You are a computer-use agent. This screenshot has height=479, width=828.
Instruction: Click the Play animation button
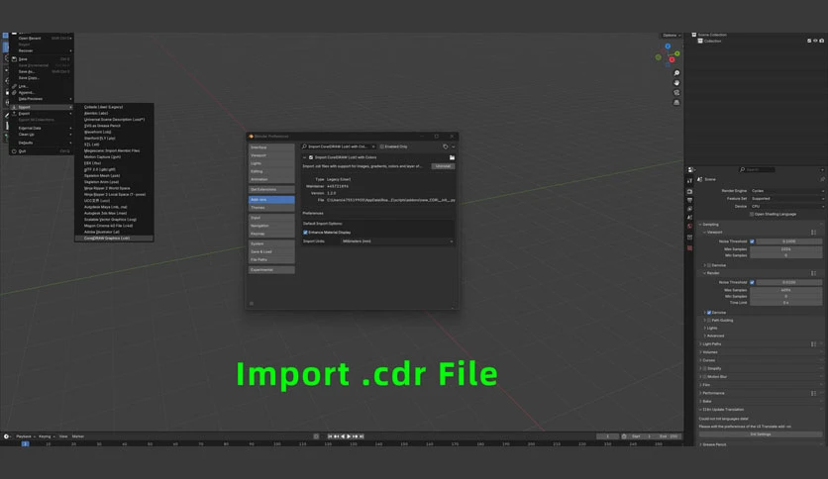(x=349, y=436)
